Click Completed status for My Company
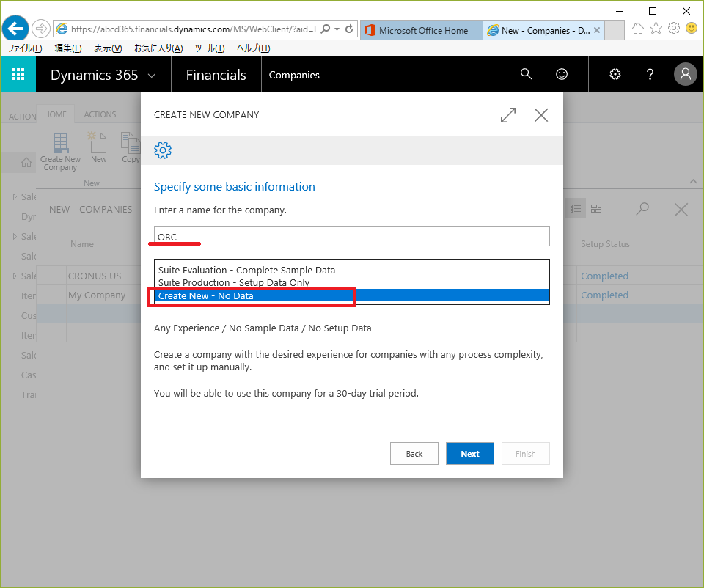Screen dimensions: 704x588 [x=604, y=295]
